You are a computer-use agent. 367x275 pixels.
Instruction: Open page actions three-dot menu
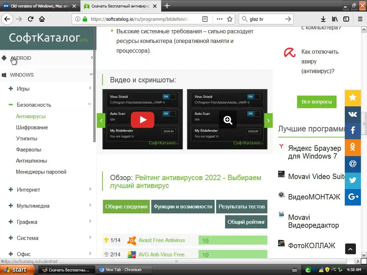pos(220,19)
